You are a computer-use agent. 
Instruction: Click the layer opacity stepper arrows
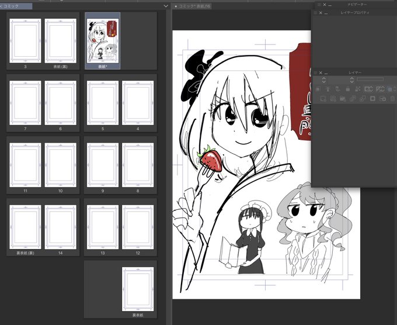click(x=352, y=80)
